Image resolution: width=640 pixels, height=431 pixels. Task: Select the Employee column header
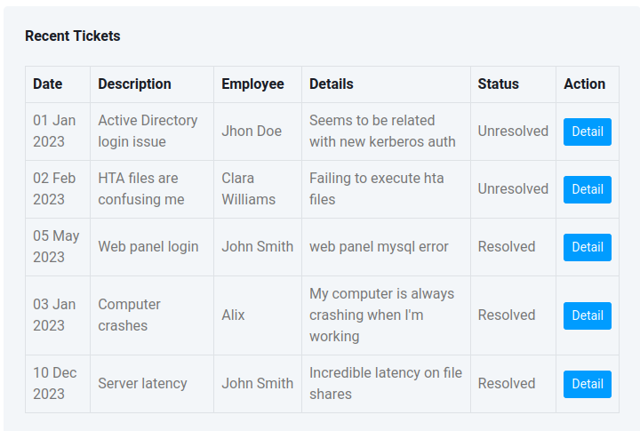point(252,84)
